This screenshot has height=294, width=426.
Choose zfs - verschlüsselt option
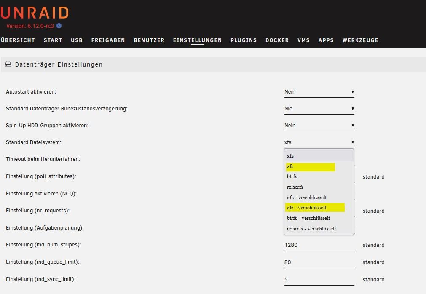click(x=319, y=208)
